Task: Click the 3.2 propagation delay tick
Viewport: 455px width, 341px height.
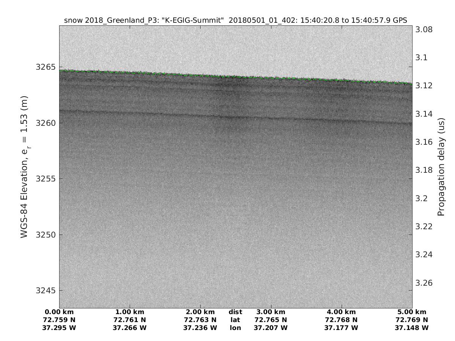Action: pos(422,199)
